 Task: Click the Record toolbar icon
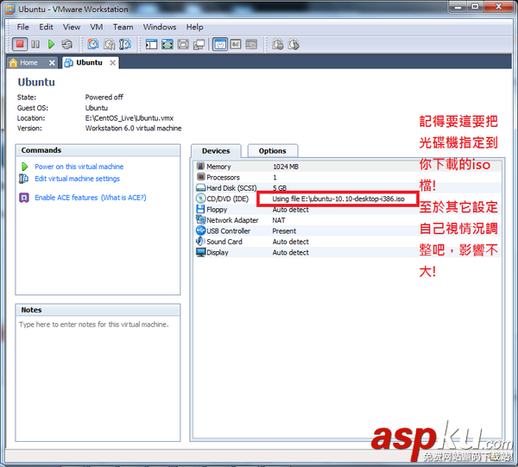click(x=277, y=44)
